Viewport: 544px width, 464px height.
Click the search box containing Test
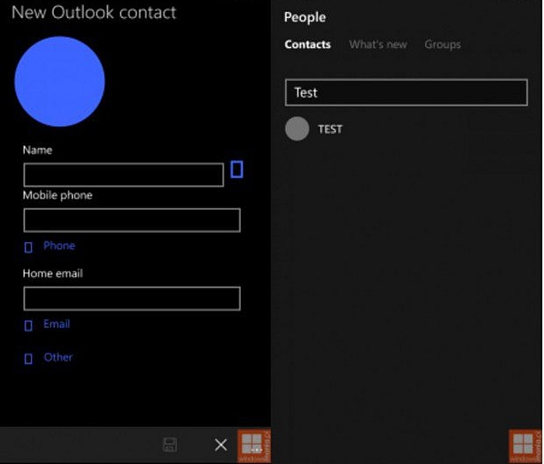pyautogui.click(x=406, y=92)
